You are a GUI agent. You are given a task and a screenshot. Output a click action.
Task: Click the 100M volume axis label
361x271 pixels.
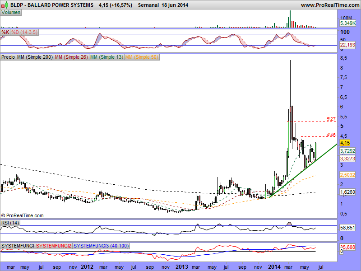pos(346,18)
